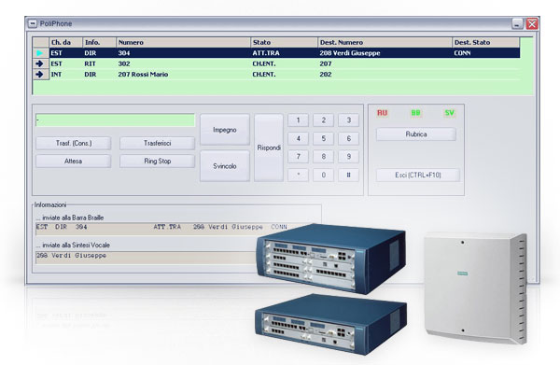
Task: Click the Trasf. (Cons.) button
Action: coord(74,143)
